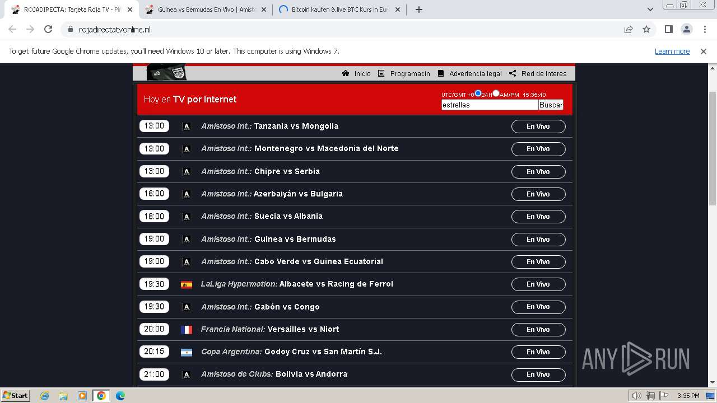717x403 pixels.
Task: Watch Bolivia vs Andorra En Vivo
Action: pos(538,374)
